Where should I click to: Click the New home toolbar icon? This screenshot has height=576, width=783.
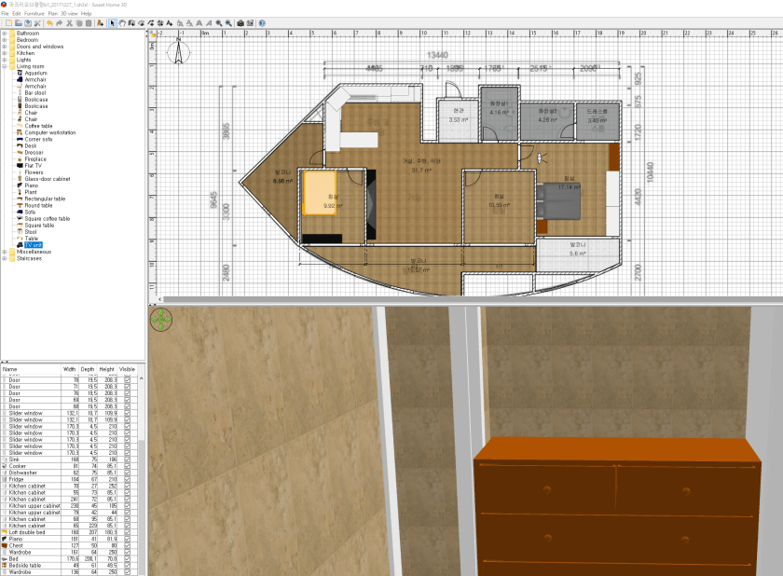point(8,23)
